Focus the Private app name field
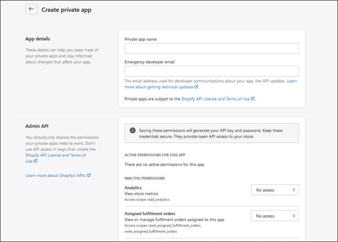The height and width of the screenshot is (242, 338). [212, 49]
